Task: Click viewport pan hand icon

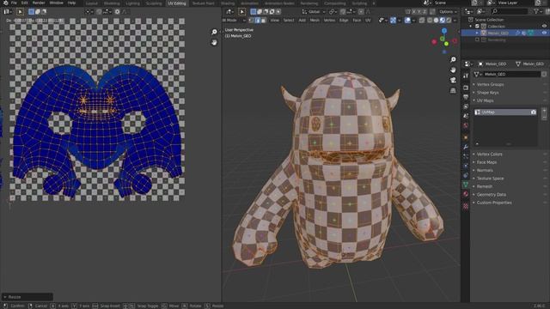Action: pyautogui.click(x=453, y=70)
